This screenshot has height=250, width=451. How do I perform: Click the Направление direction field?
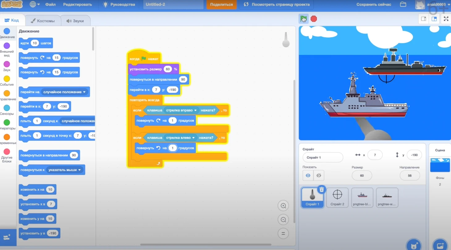point(410,175)
